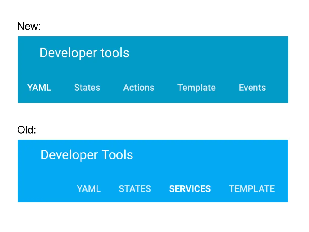Select the uppercase TEMPLATE tab
The height and width of the screenshot is (232, 309).
pyautogui.click(x=252, y=189)
